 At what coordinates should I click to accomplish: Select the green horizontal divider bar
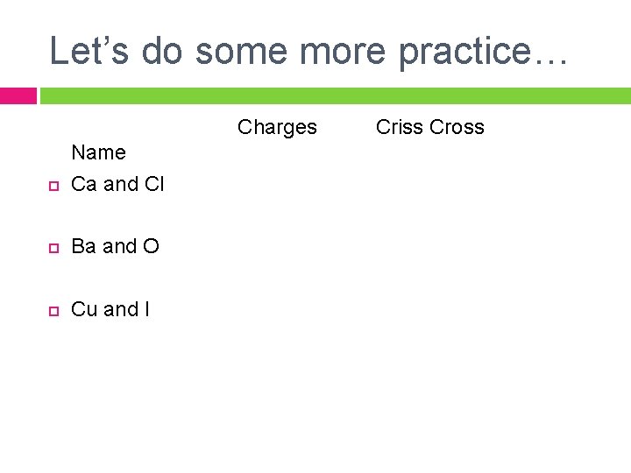[335, 95]
